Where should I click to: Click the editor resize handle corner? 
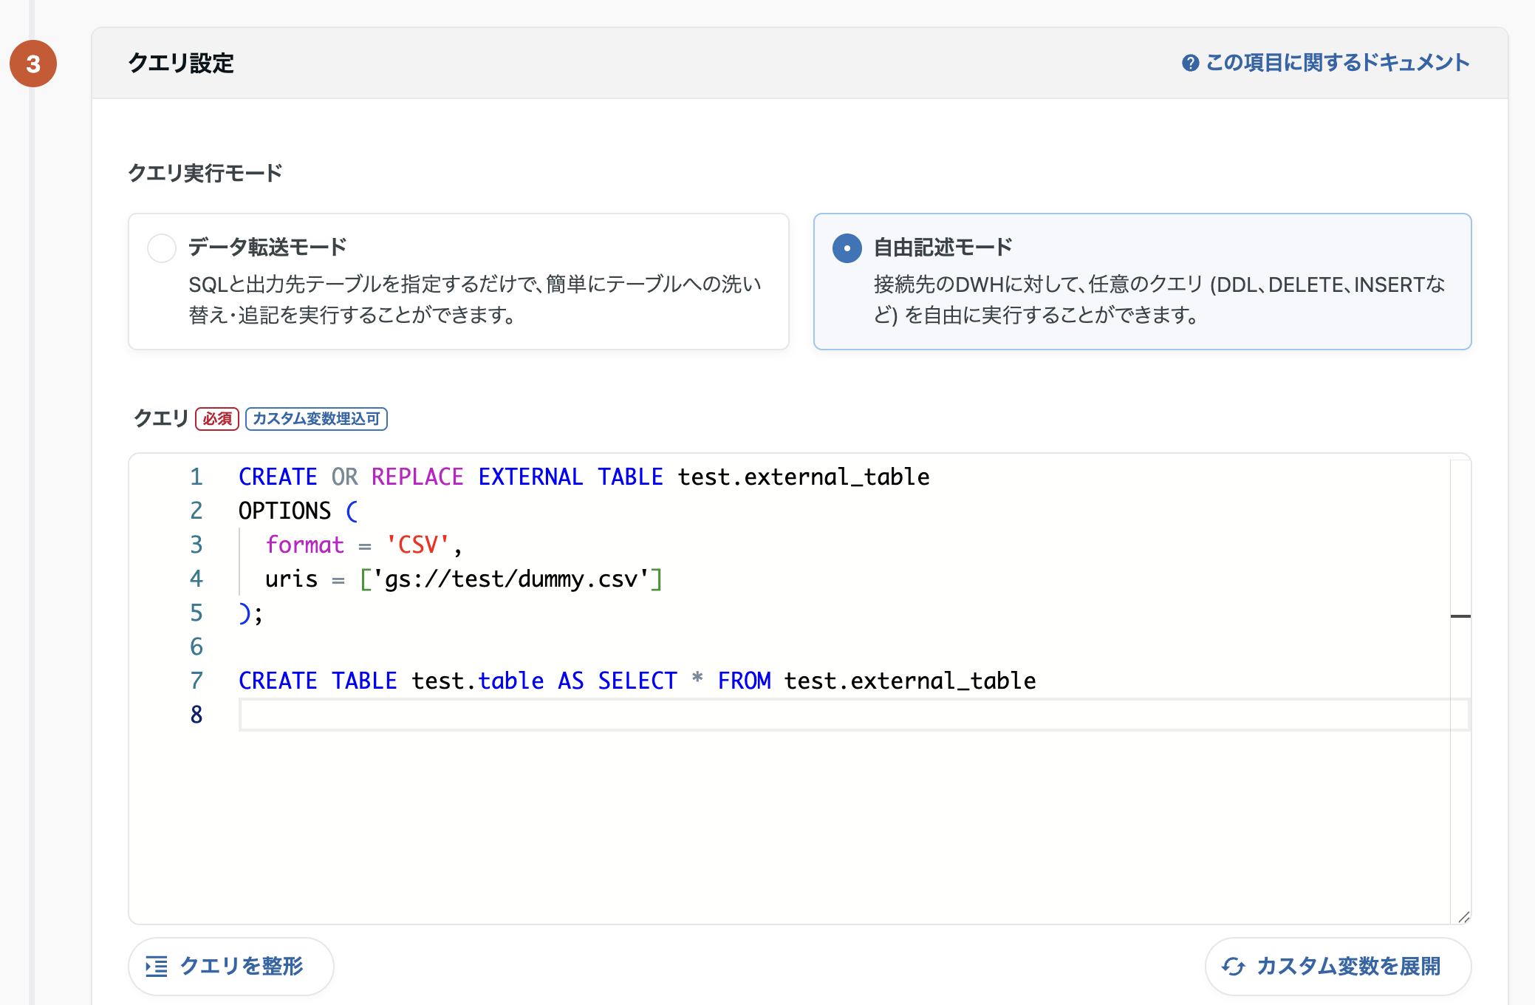tap(1463, 917)
